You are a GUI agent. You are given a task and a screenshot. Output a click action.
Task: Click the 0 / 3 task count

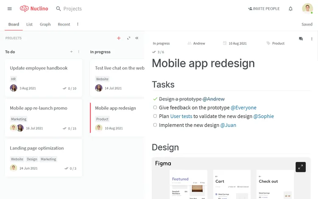(x=70, y=168)
